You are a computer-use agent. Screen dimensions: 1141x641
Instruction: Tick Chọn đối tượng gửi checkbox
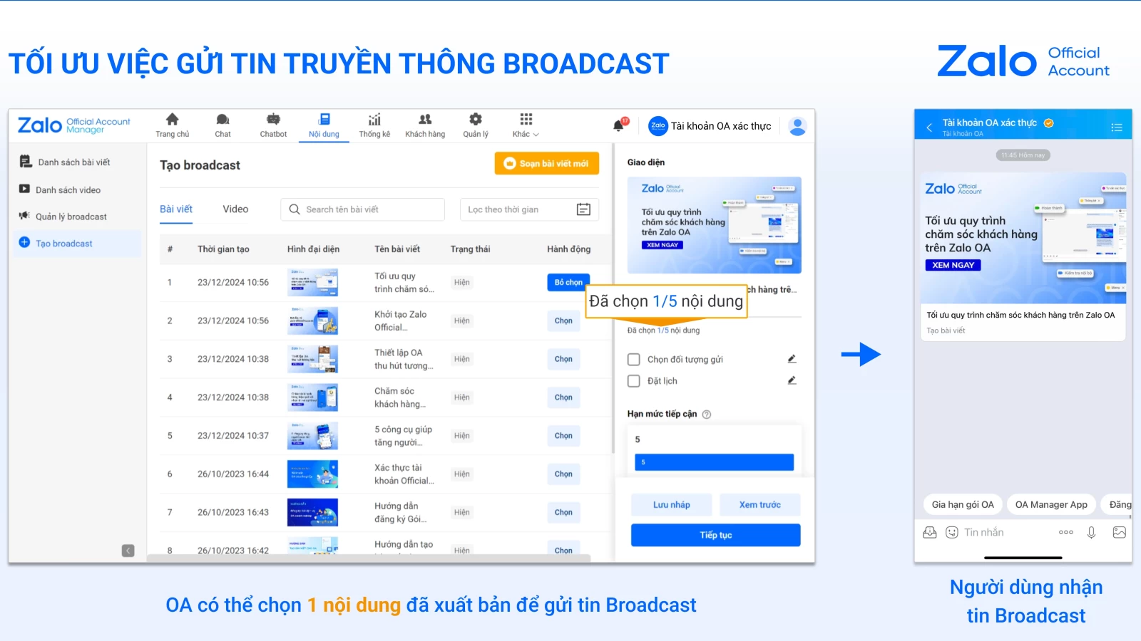(x=633, y=360)
